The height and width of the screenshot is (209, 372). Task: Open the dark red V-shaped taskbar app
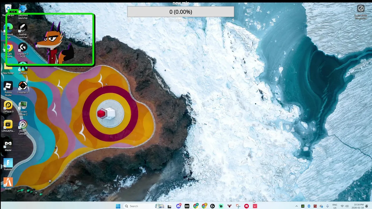(229, 206)
